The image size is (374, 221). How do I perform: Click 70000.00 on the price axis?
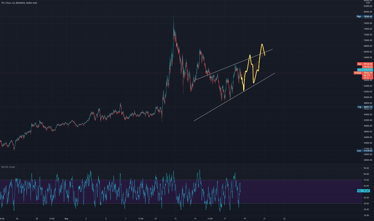click(368, 40)
